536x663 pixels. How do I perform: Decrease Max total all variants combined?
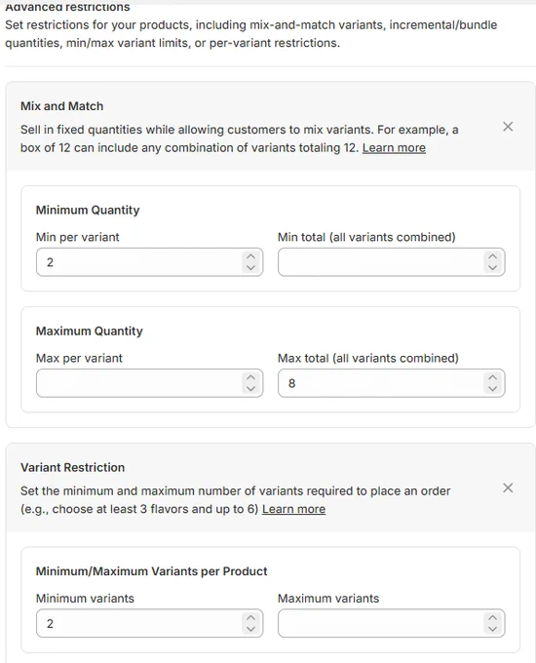pyautogui.click(x=492, y=388)
